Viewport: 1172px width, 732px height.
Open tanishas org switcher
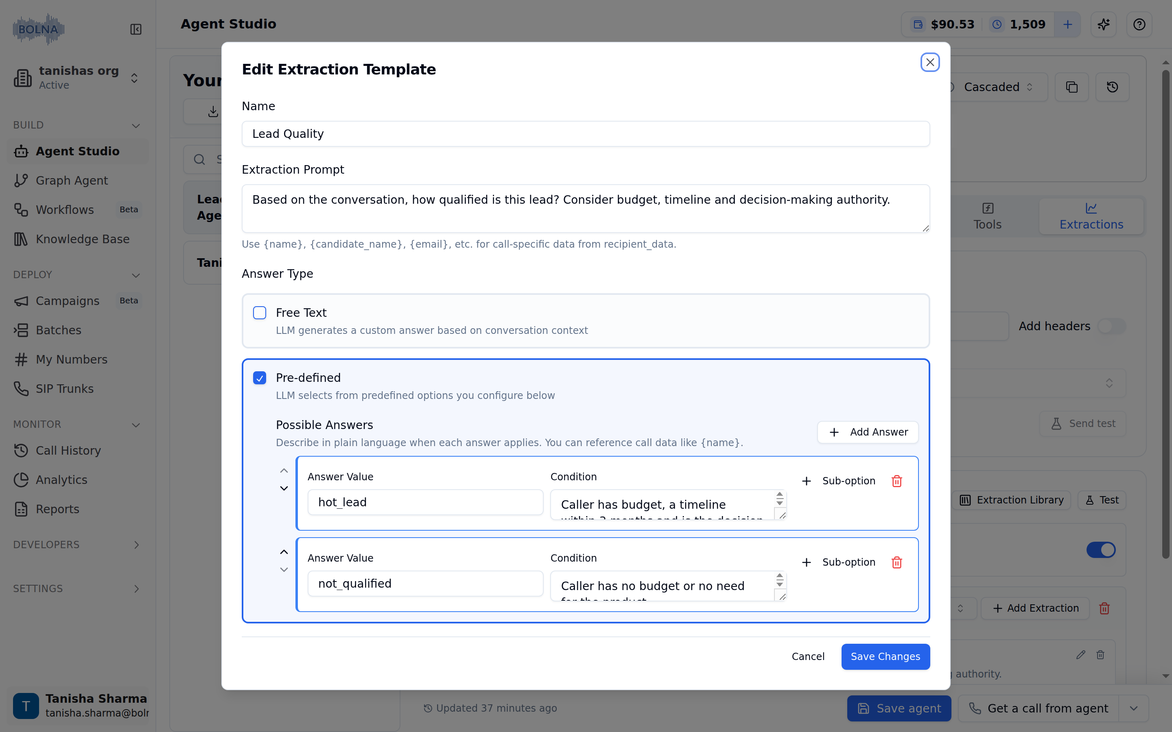click(x=77, y=78)
